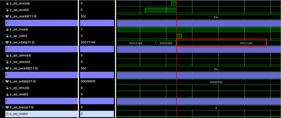Screen dimensions: 281x118
Task: Click the s_axi_rready signal icon
Action: tap(7, 29)
